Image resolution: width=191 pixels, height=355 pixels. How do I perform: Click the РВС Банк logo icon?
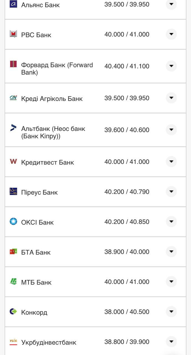[13, 34]
